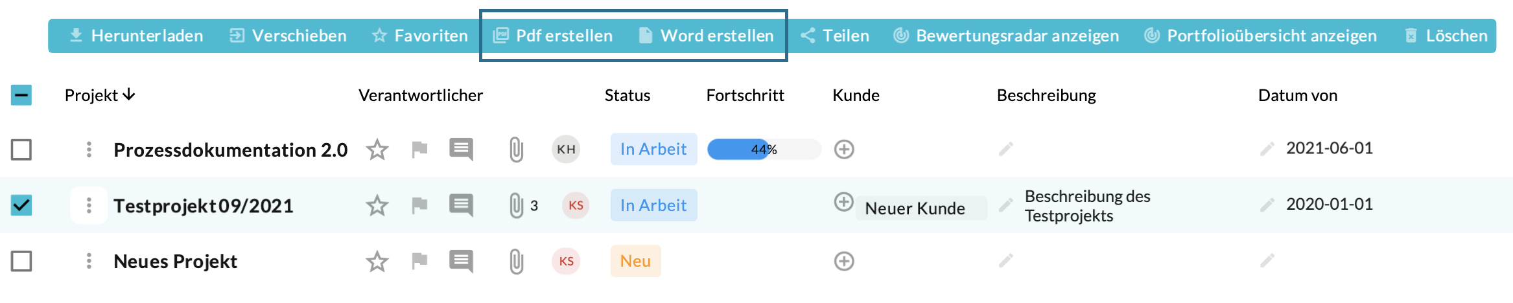
Task: Add a customer to Prozessdokumentation 2.0
Action: (843, 150)
